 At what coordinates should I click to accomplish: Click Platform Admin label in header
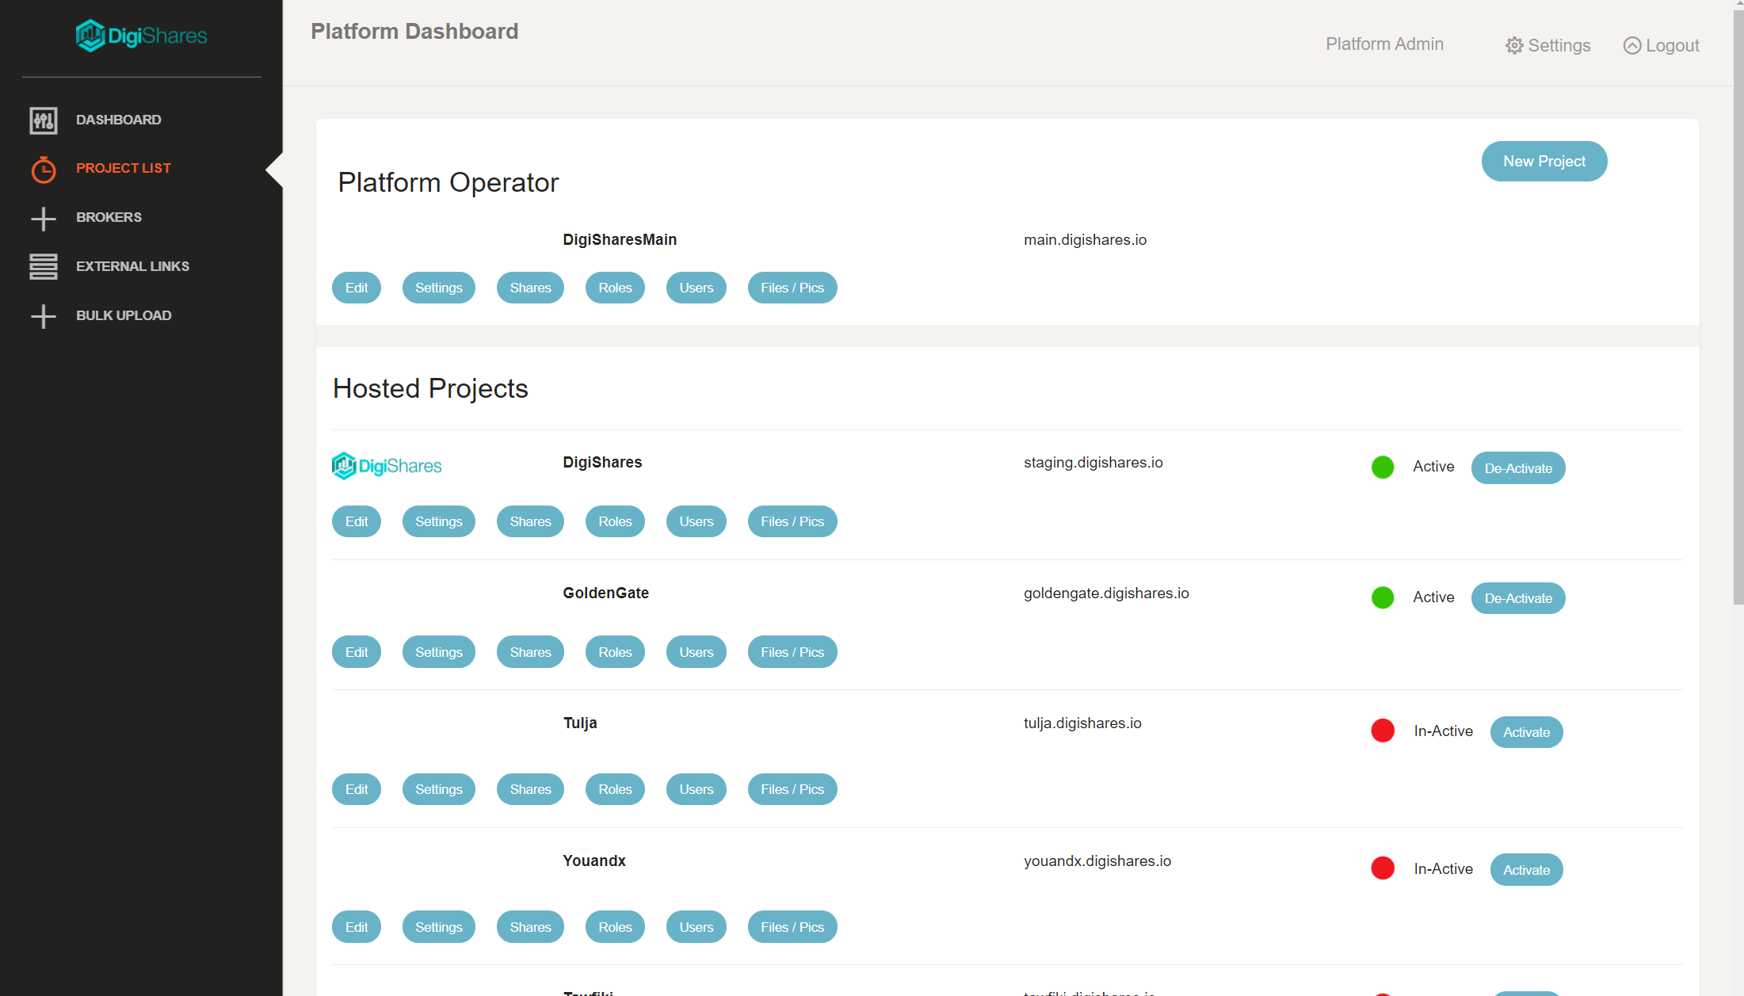tap(1384, 44)
